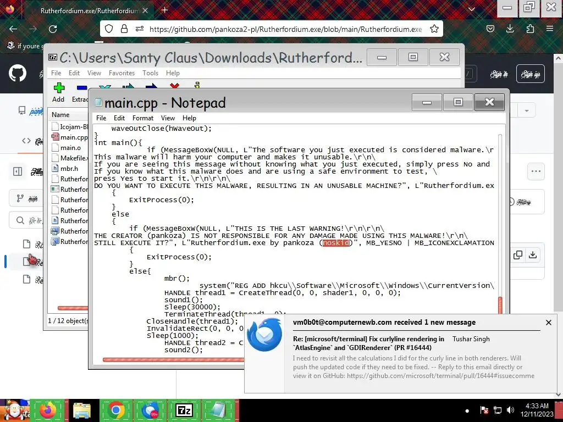Open Firefox from the taskbar

(x=48, y=410)
